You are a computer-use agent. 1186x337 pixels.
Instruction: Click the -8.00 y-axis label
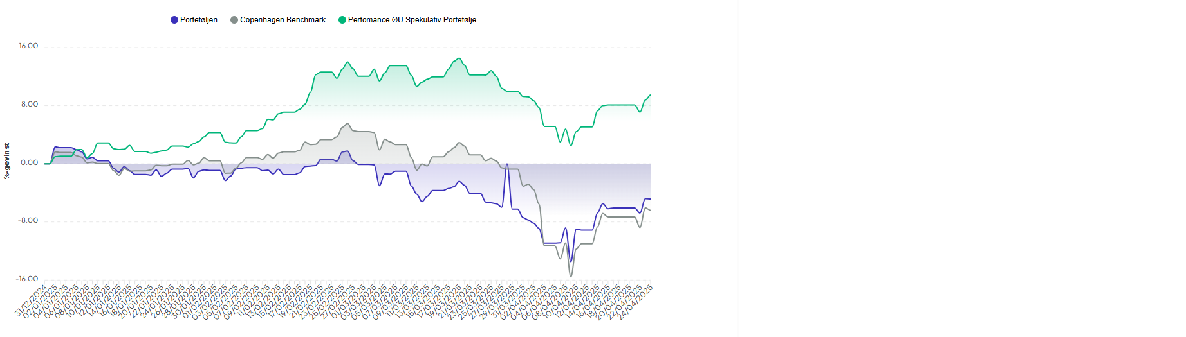click(x=28, y=221)
